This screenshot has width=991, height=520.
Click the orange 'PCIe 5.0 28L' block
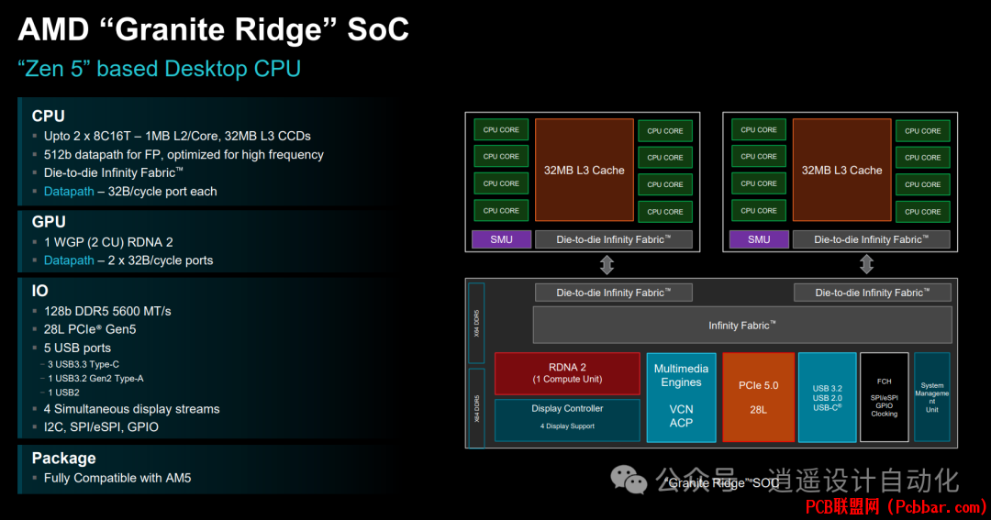click(759, 397)
